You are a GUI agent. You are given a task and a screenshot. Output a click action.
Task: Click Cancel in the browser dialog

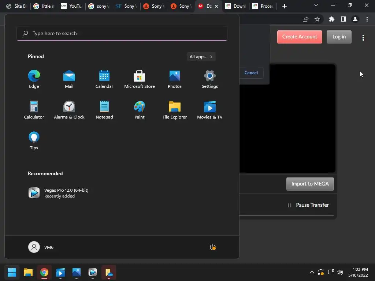(x=251, y=73)
